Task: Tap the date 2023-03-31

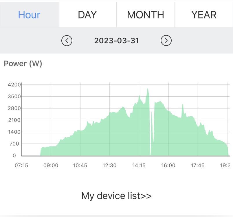Action: 117,41
